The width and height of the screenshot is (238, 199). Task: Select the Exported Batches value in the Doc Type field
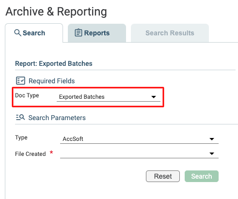[x=82, y=97]
